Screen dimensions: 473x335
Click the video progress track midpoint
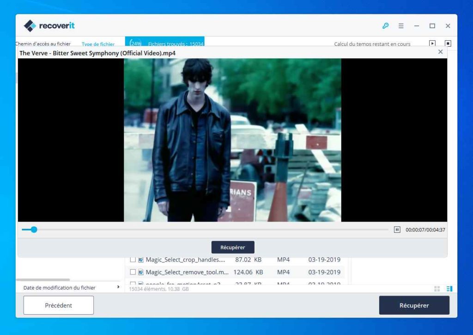205,230
